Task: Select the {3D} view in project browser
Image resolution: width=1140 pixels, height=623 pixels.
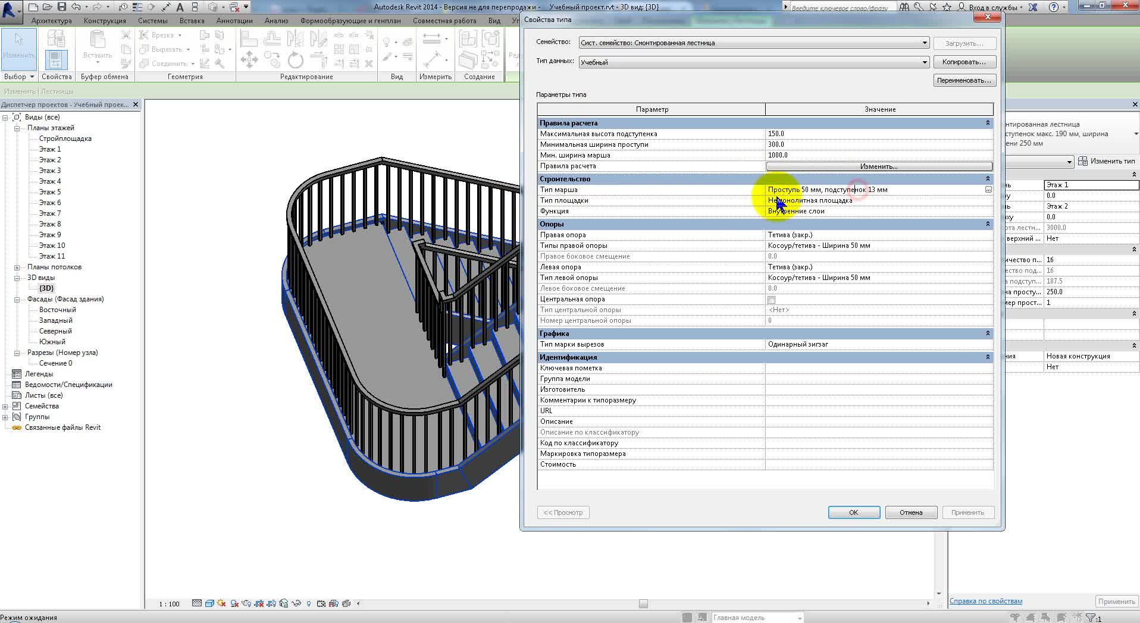Action: click(46, 288)
